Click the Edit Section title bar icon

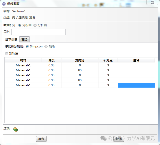tap(4, 4)
